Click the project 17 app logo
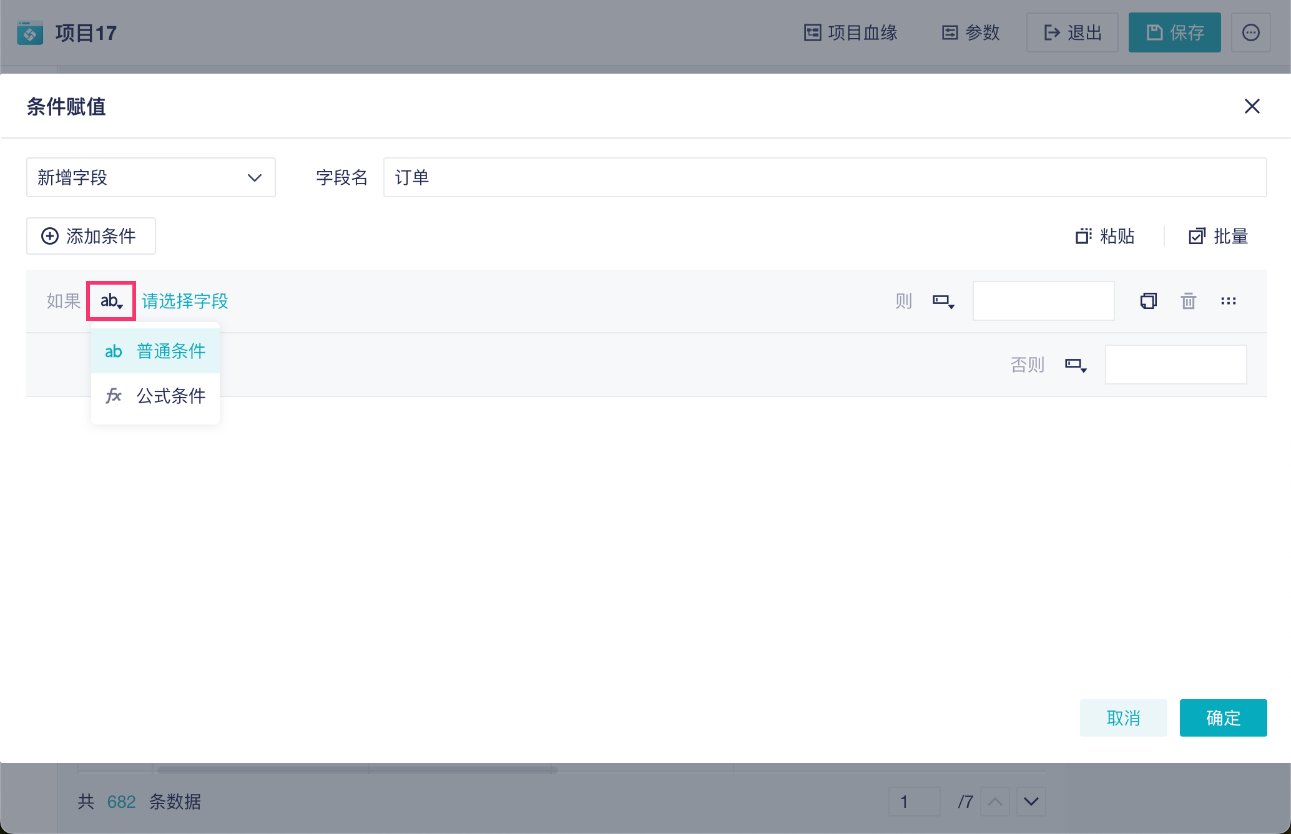 [30, 32]
